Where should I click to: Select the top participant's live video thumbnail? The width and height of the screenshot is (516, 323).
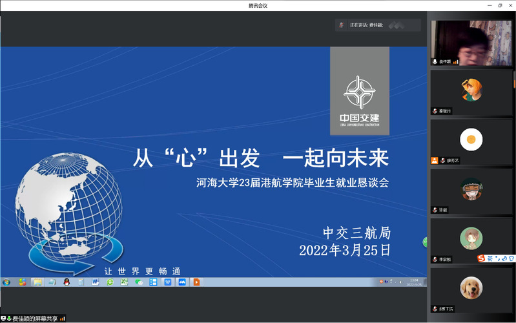471,42
